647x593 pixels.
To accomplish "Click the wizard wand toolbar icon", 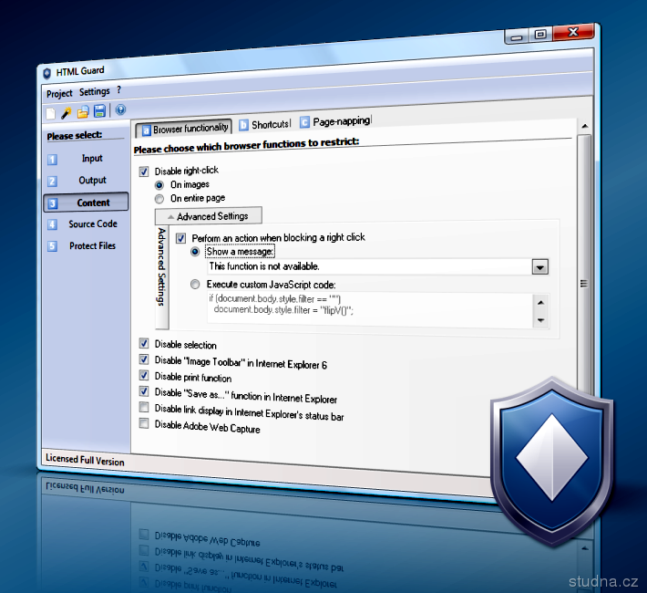I will pyautogui.click(x=66, y=112).
